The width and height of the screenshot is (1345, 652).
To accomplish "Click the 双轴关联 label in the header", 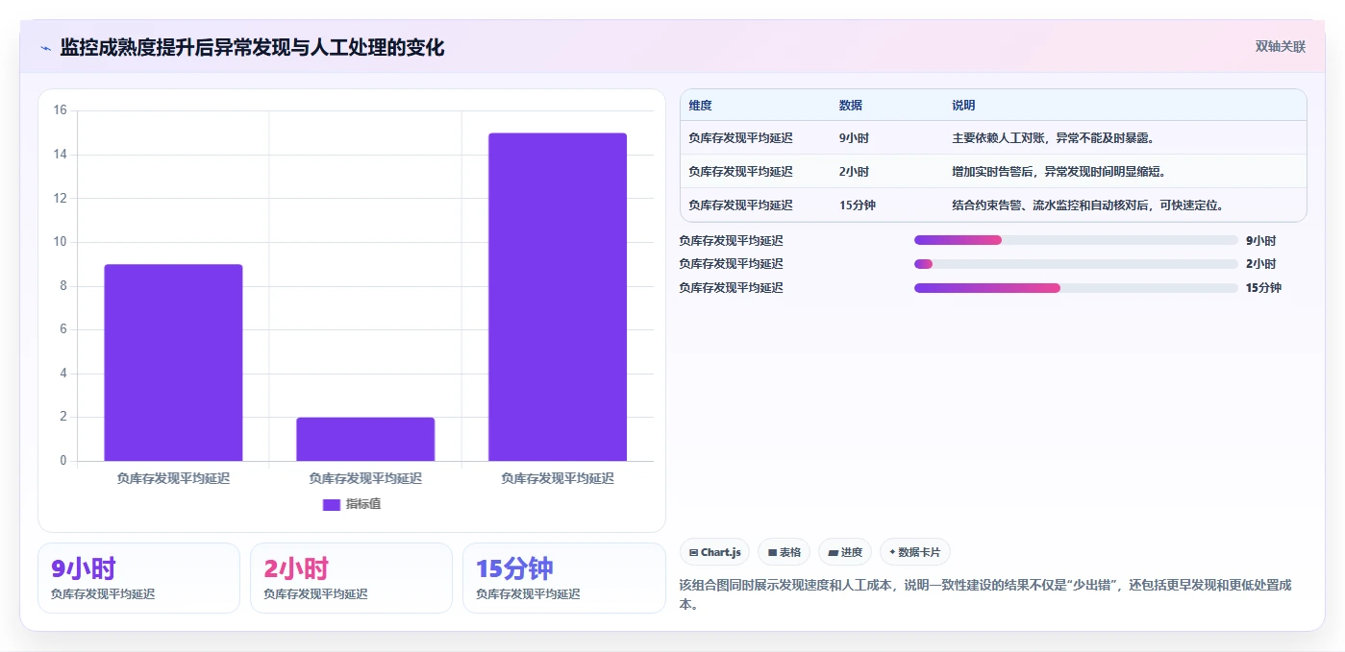I will (x=1280, y=46).
